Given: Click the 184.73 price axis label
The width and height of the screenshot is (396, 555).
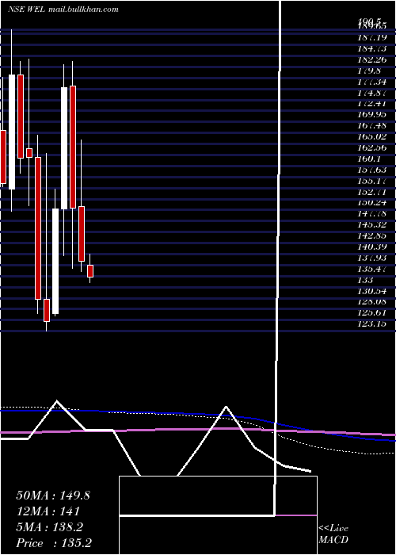Looking at the screenshot, I should click(x=371, y=48).
